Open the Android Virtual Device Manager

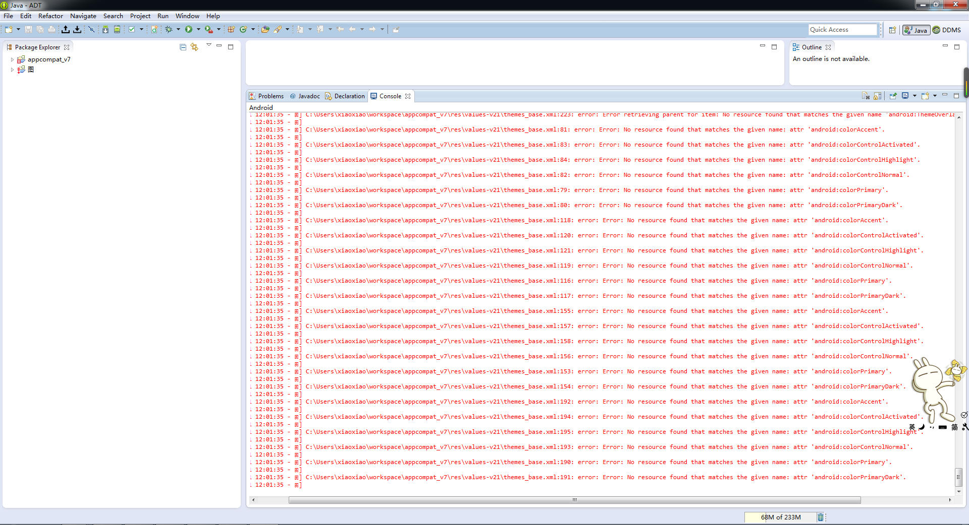(x=117, y=30)
